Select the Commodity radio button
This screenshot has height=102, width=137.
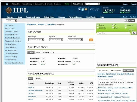click(98, 28)
